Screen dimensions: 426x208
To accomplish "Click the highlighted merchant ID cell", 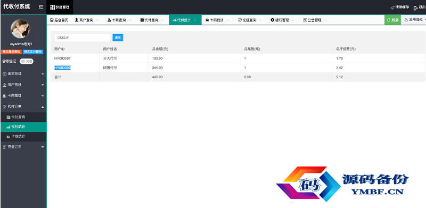I will tap(62, 68).
